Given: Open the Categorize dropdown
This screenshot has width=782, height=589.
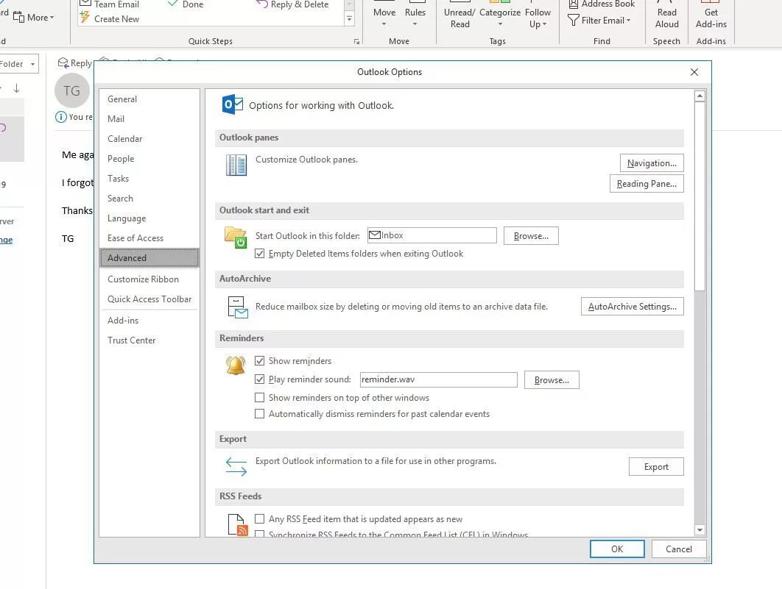Looking at the screenshot, I should 500,24.
